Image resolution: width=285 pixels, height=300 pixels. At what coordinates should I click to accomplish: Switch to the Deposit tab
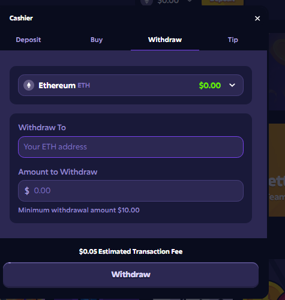tap(28, 40)
